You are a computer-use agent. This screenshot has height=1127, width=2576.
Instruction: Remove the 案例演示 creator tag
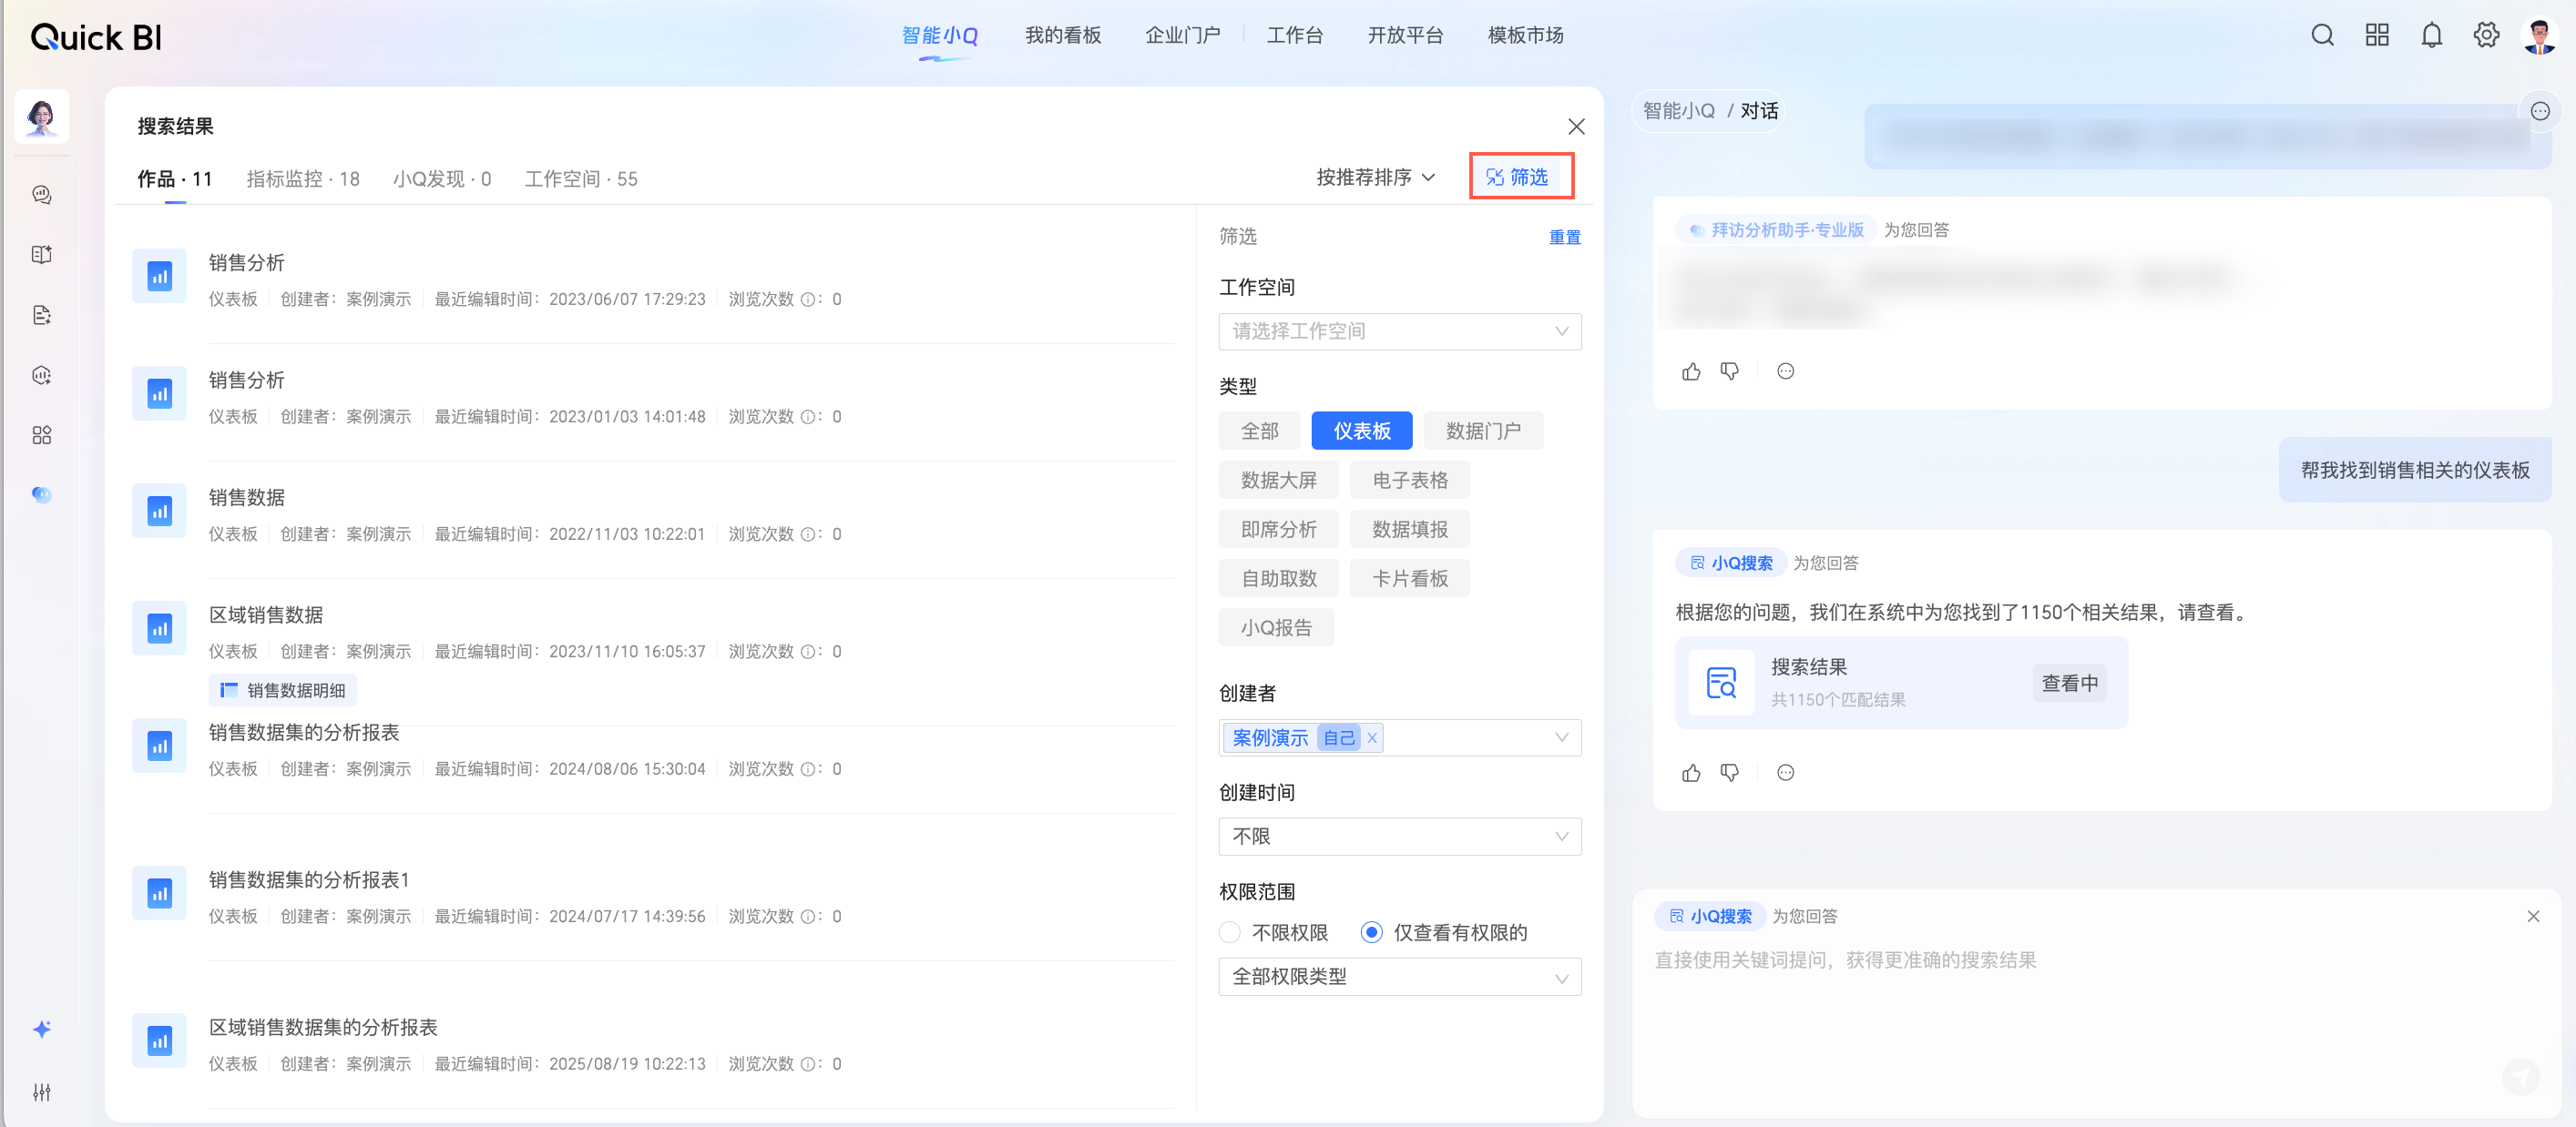click(x=1372, y=738)
